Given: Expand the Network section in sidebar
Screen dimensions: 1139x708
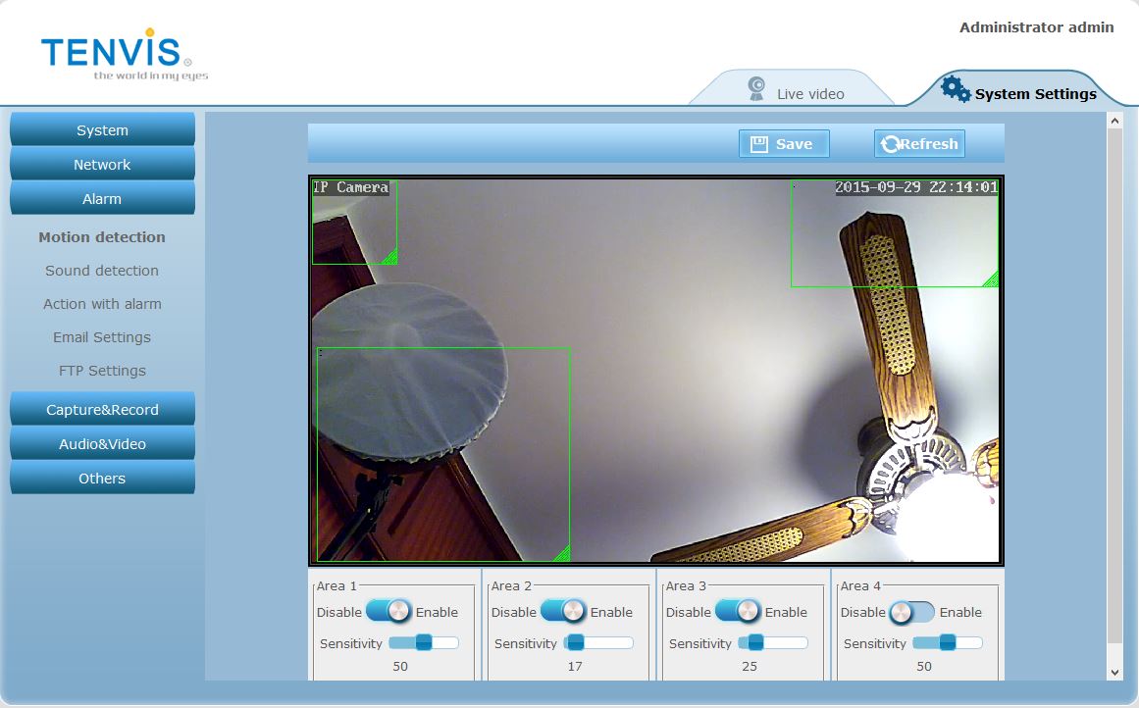Looking at the screenshot, I should point(102,165).
